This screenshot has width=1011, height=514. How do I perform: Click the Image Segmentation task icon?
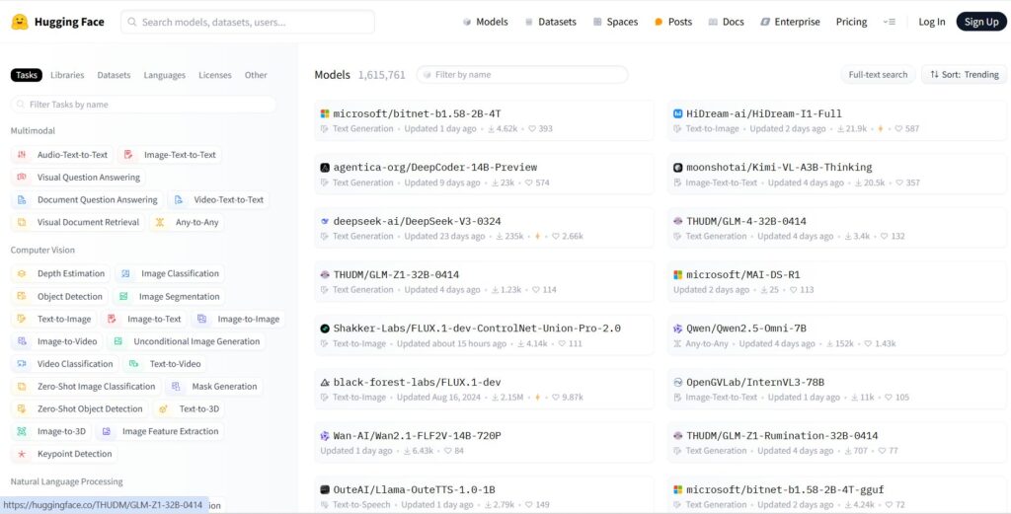[x=123, y=296]
